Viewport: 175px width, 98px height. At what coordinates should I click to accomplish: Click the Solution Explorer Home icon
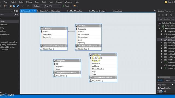pos(166,15)
